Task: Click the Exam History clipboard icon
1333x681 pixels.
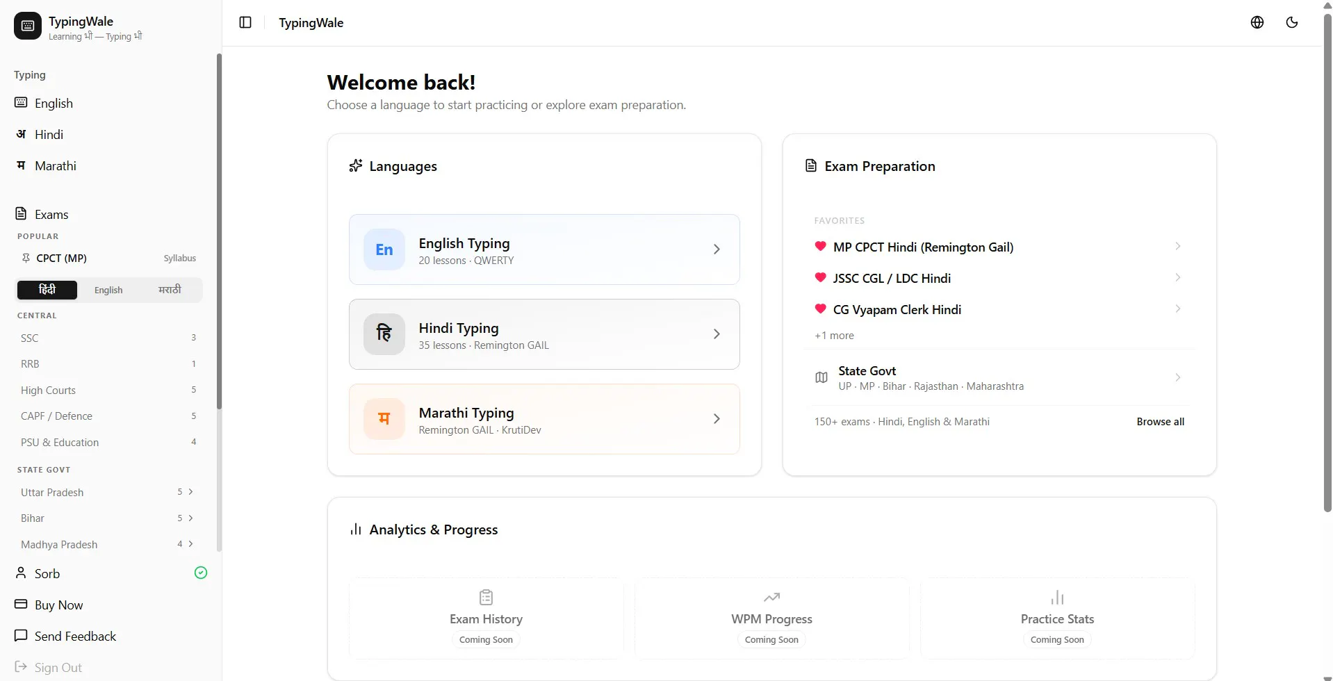Action: point(486,597)
